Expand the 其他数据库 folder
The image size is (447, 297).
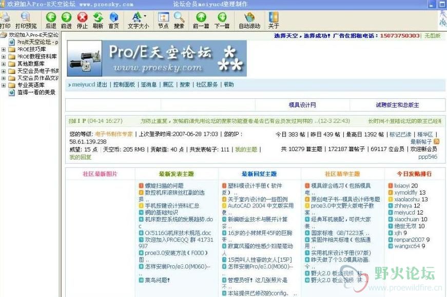click(x=4, y=63)
